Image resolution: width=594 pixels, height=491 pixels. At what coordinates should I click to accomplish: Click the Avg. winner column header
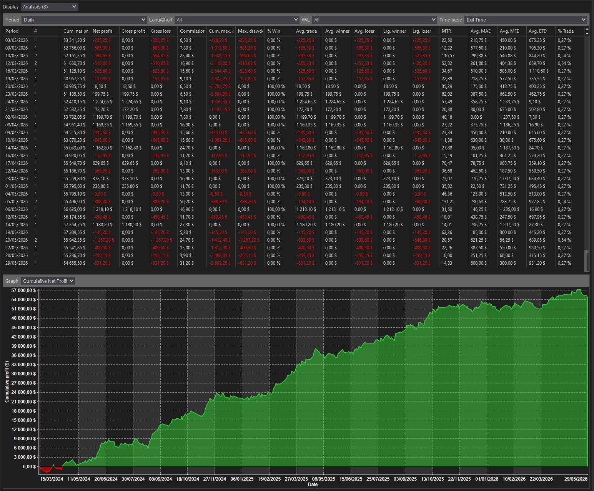point(337,31)
